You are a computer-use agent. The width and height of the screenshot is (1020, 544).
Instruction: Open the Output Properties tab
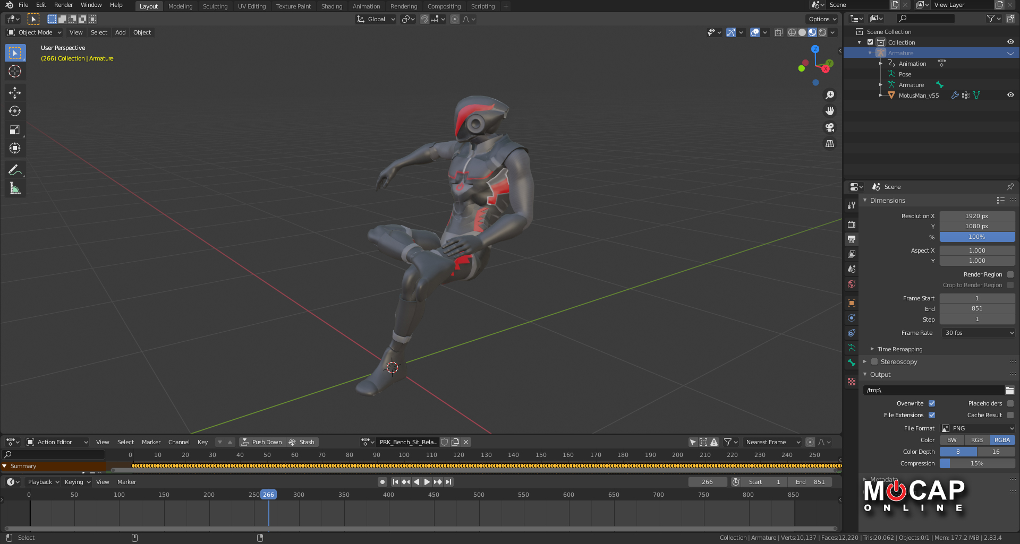[852, 239]
